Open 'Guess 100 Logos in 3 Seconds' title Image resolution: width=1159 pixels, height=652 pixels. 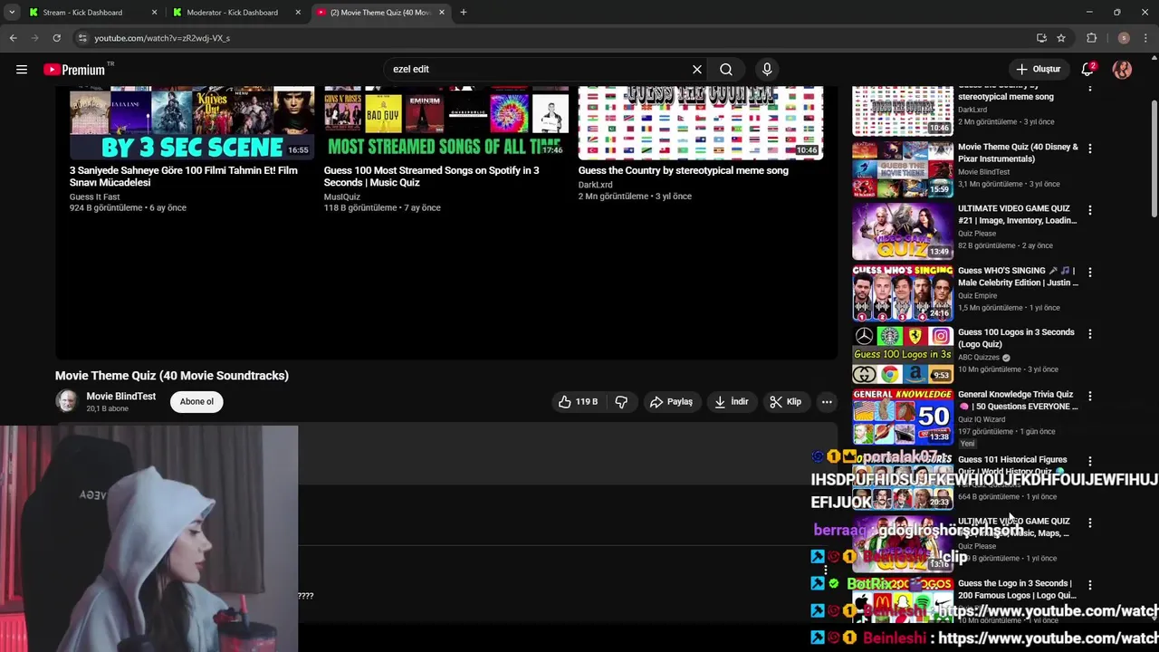click(1016, 339)
